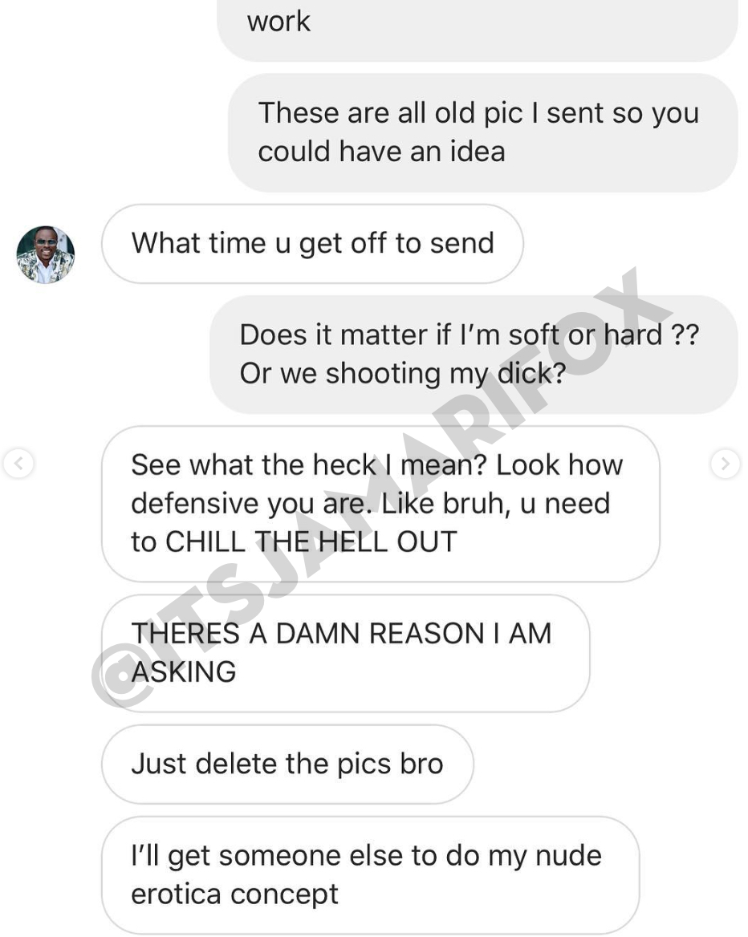Click 'erotica concept' text in last bubble
This screenshot has width=748, height=937.
(234, 894)
